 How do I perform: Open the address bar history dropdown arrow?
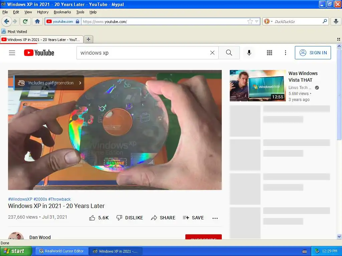257,21
